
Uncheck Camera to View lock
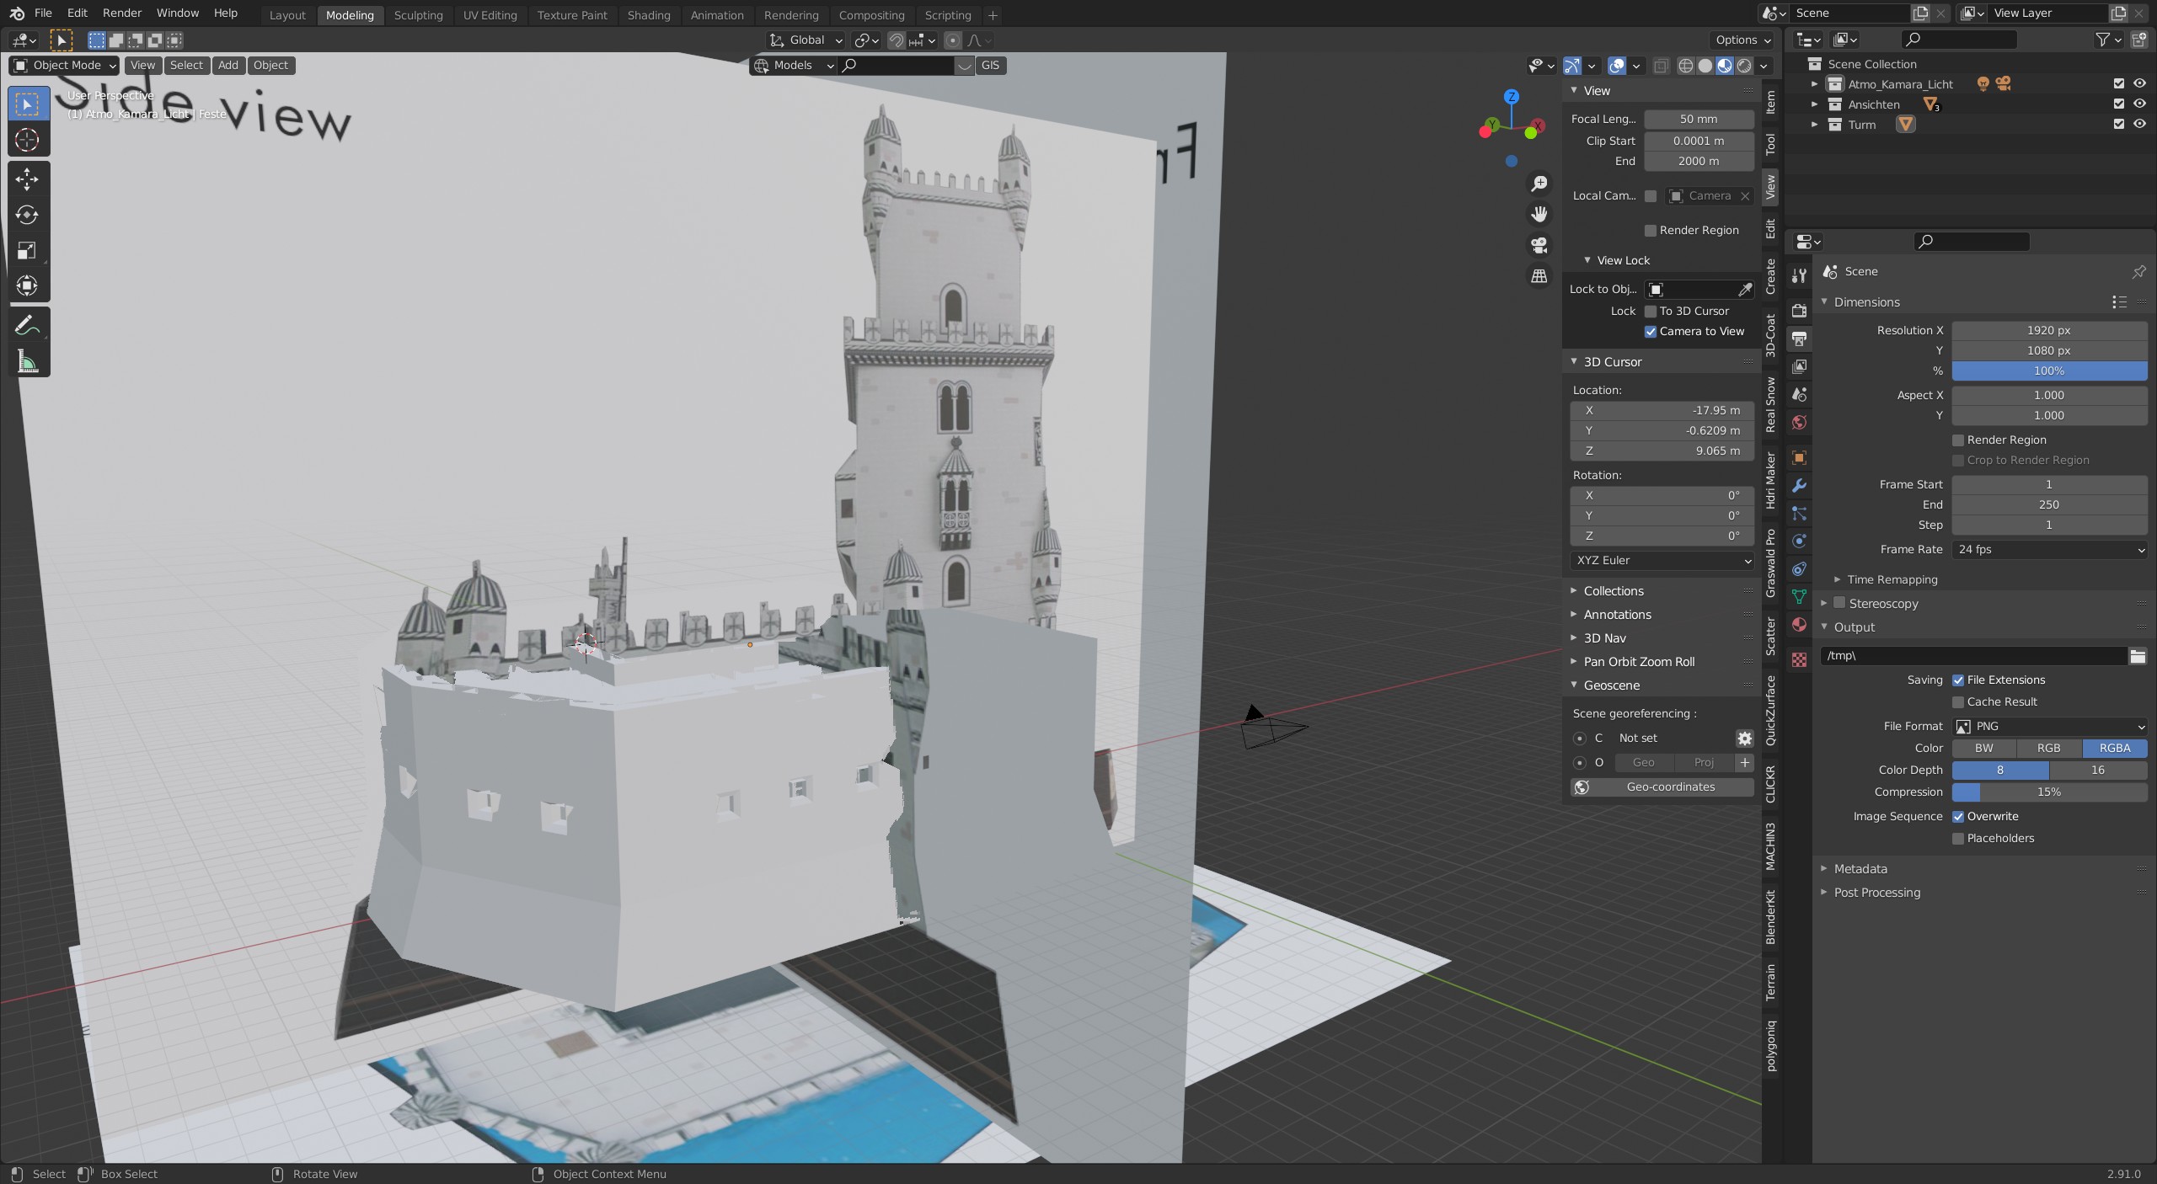1651,332
